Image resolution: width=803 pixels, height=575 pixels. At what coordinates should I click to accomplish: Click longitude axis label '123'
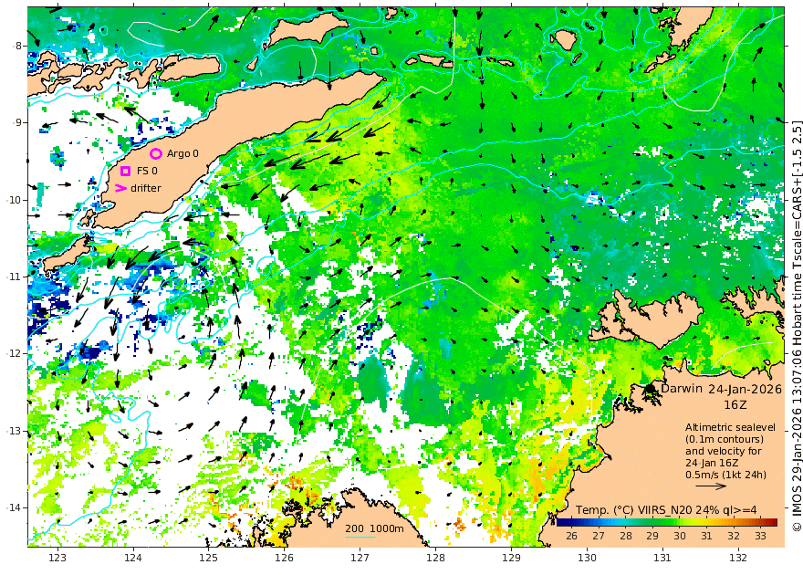[x=57, y=558]
